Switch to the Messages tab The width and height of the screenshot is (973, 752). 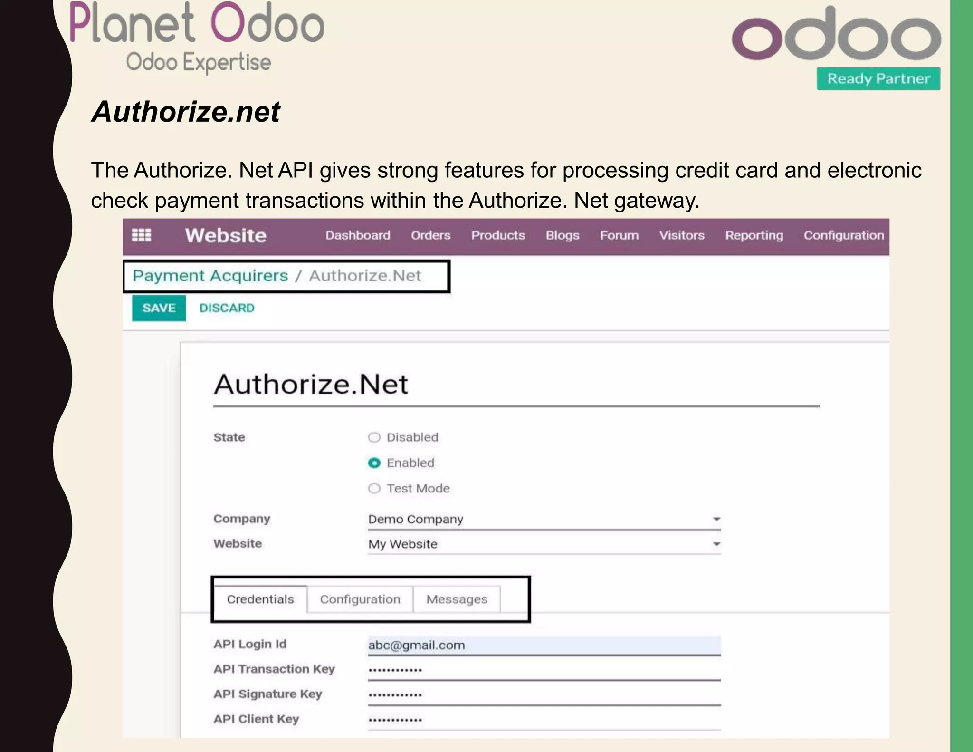click(x=457, y=599)
